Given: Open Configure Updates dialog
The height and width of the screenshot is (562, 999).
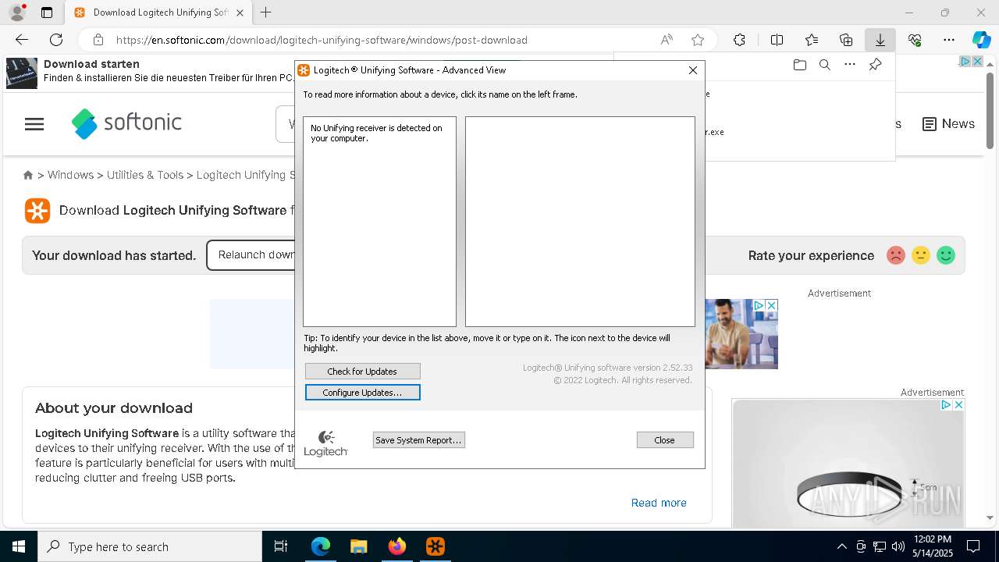Looking at the screenshot, I should point(362,393).
